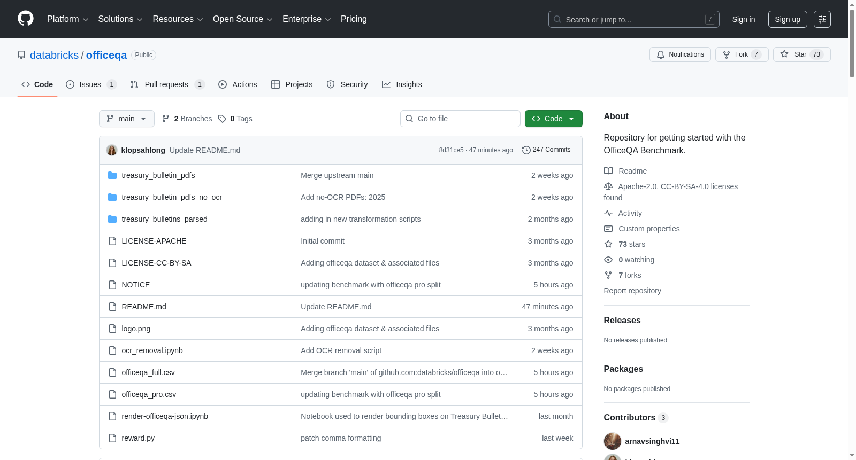Open the command palette icon button
Viewport: 856px width, 460px height.
(822, 19)
